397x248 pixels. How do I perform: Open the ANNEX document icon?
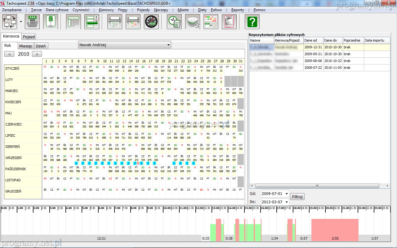pyautogui.click(x=229, y=22)
